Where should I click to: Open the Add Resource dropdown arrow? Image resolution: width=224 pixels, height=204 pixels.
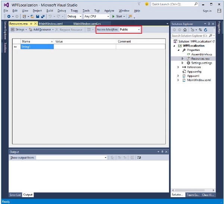click(53, 30)
